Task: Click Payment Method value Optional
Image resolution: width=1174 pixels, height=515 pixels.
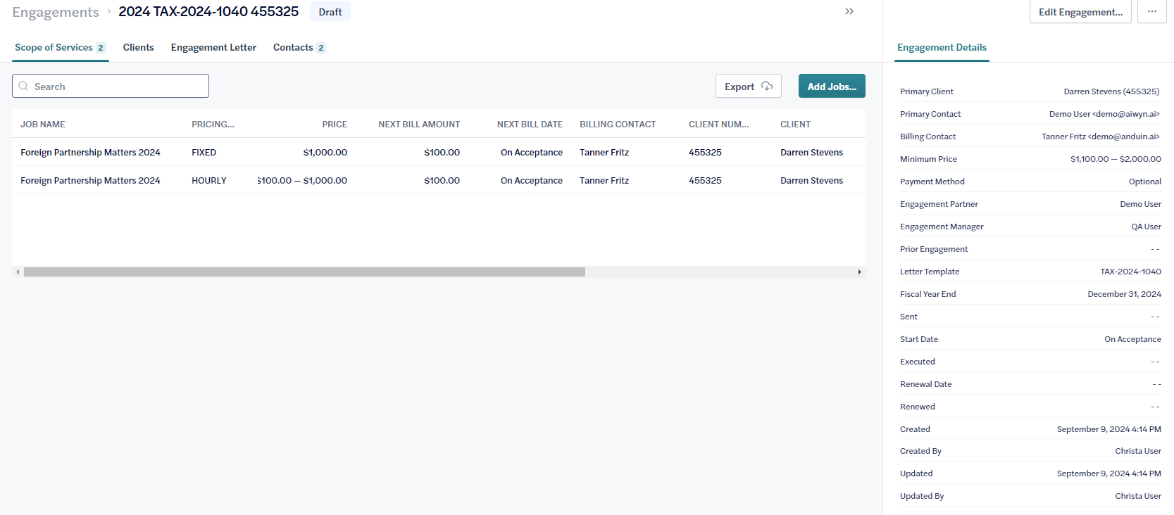Action: (x=1144, y=182)
